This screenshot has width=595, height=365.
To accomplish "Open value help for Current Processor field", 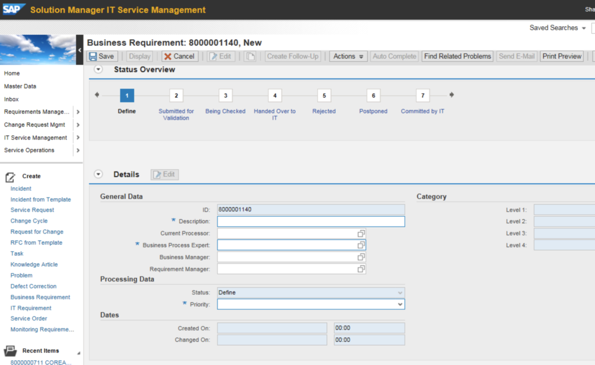I will [361, 233].
